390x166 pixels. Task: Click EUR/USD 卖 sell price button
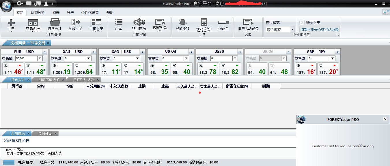click(13, 69)
